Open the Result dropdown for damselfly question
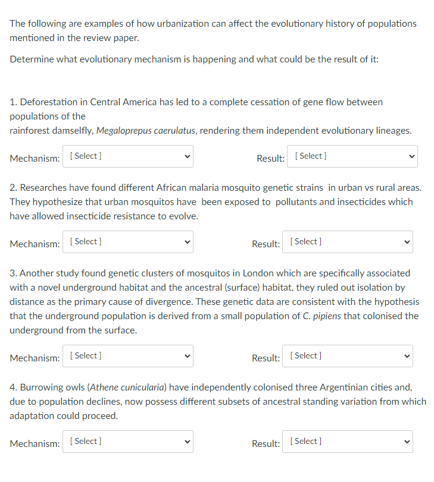The height and width of the screenshot is (482, 434). pos(352,156)
